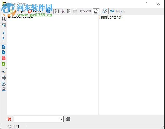Image resolution: width=165 pixels, height=129 pixels.
Task: Redo the last undone edit
Action: (x=88, y=11)
